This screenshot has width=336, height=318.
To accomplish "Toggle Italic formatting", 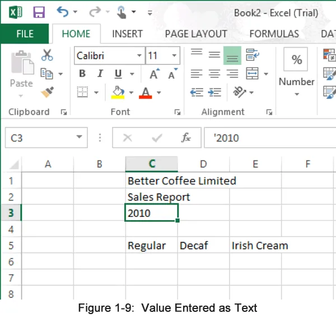I will (x=100, y=74).
